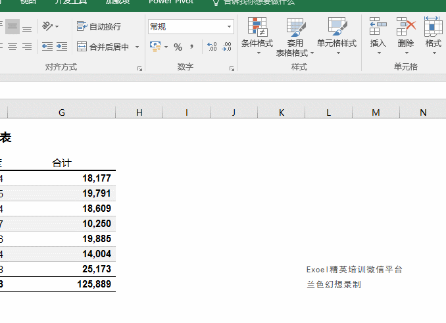Click the decrease indent icon
This screenshot has width=446, height=323.
click(47, 47)
